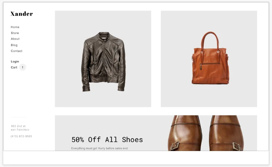This screenshot has width=272, height=167.
Task: Go to the Store page
Action: click(15, 33)
